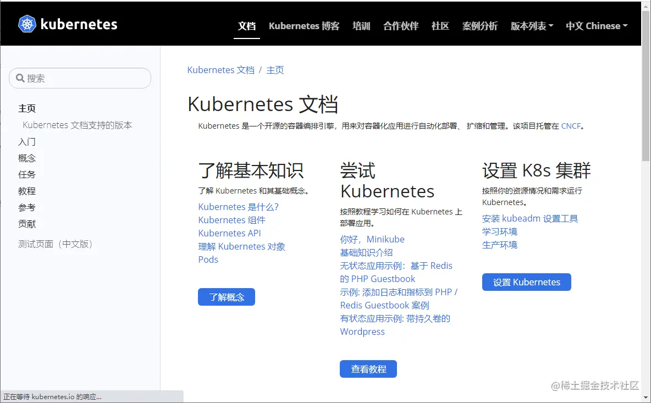Select 主页 in the sidebar

[27, 108]
